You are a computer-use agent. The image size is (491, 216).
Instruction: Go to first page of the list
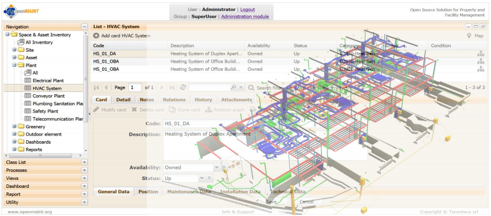[x=96, y=87]
